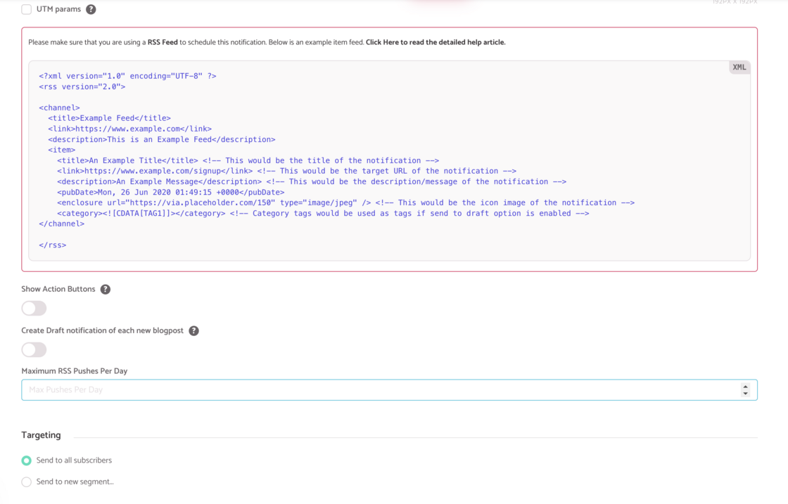This screenshot has height=504, width=788.
Task: Click the enclosure url line in XML example
Action: point(345,203)
